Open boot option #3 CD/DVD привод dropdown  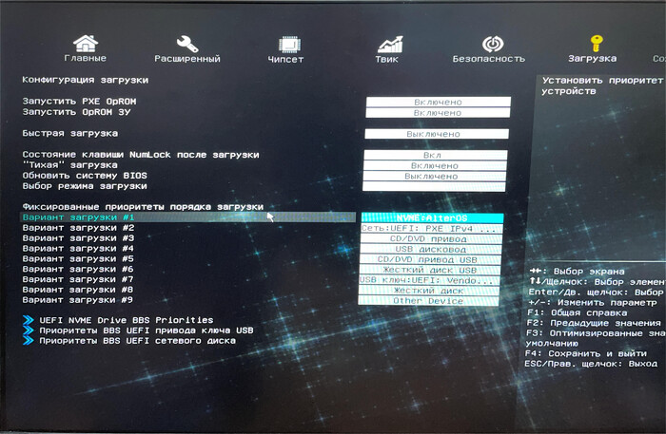pyautogui.click(x=431, y=238)
